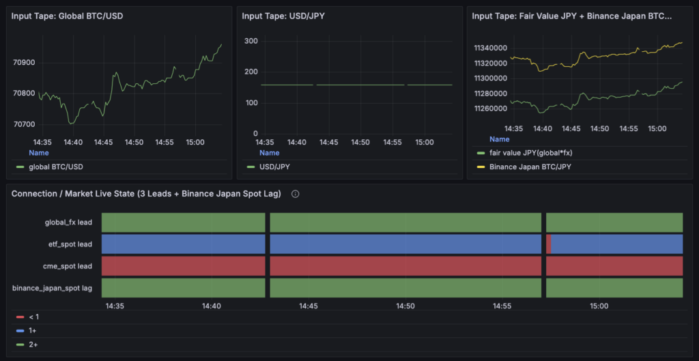Click the blue swatch for the 1+ legend
This screenshot has height=361, width=699.
(x=20, y=330)
